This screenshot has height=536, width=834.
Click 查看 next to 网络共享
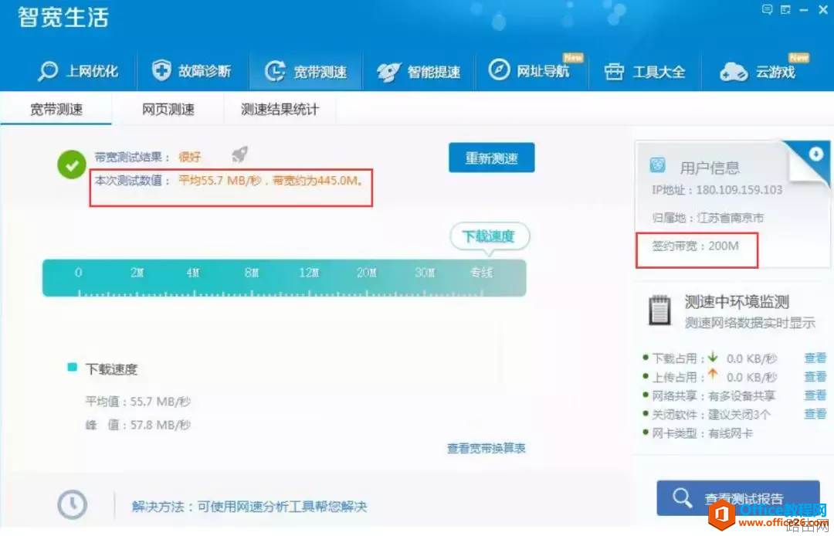[x=815, y=395]
